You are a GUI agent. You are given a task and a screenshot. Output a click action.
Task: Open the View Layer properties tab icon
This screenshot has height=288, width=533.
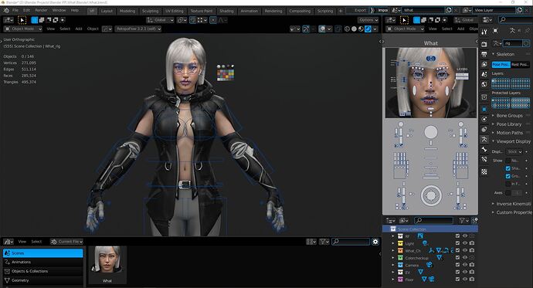484,64
